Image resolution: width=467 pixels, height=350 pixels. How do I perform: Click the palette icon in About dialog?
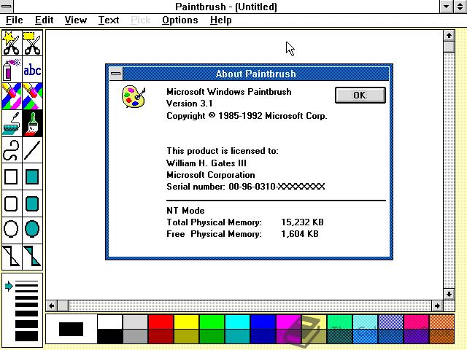click(x=134, y=97)
